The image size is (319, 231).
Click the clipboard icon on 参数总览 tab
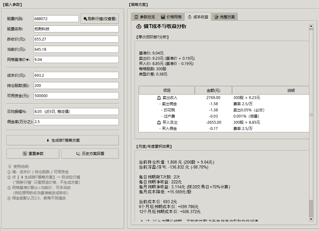(136, 17)
